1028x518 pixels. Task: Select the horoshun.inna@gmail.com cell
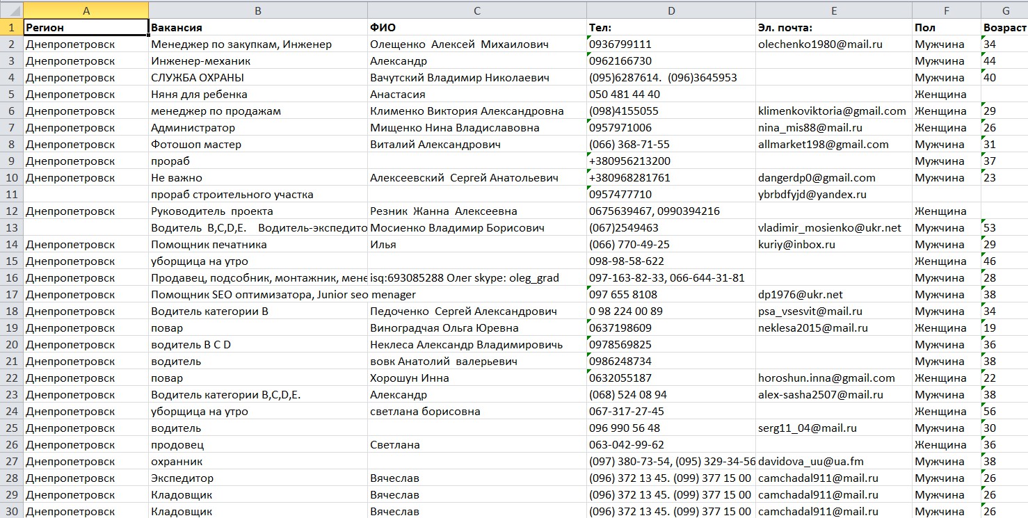(833, 378)
